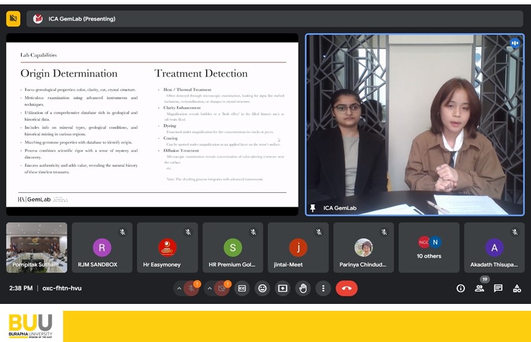Raise your hand in the meeting
This screenshot has height=342, width=531.
(x=303, y=288)
